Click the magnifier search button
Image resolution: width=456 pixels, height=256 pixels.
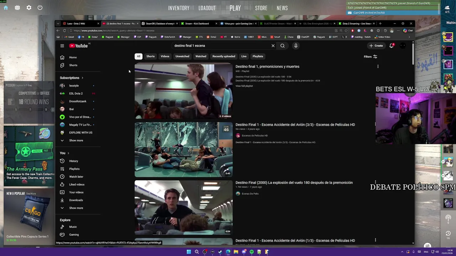[x=283, y=46]
